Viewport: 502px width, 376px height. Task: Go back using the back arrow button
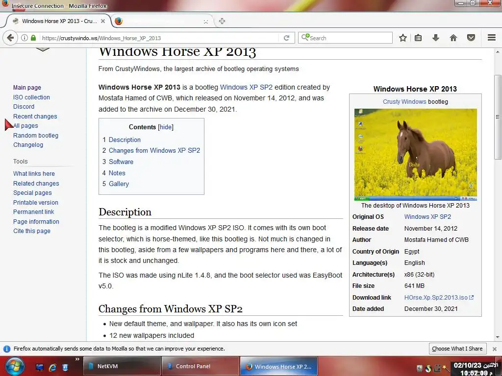click(10, 38)
